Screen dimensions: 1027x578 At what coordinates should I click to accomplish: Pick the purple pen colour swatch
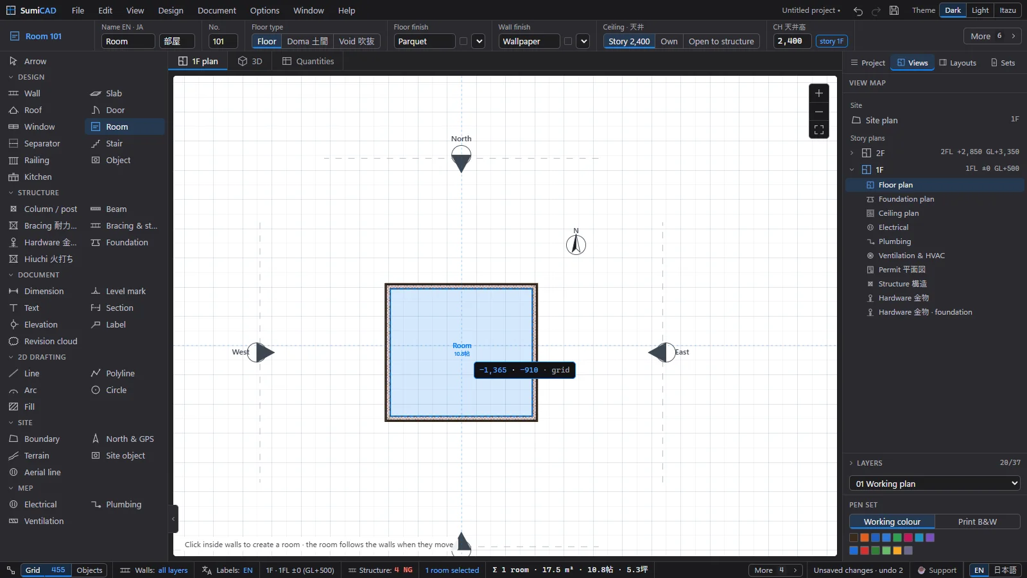click(930, 538)
